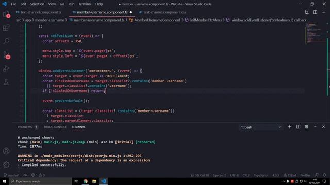Viewport: 330px width, 185px height.
Task: Click the VS Code logo in title bar
Action: coord(5,4)
